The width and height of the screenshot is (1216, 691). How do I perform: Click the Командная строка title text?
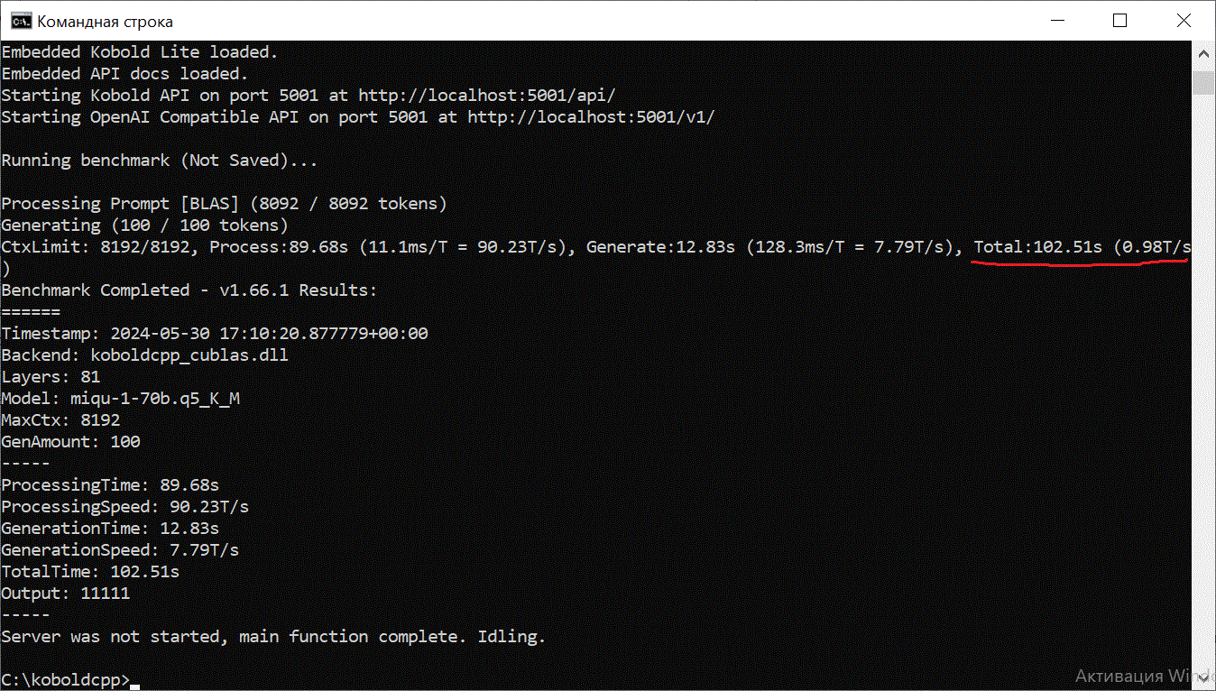(x=106, y=22)
